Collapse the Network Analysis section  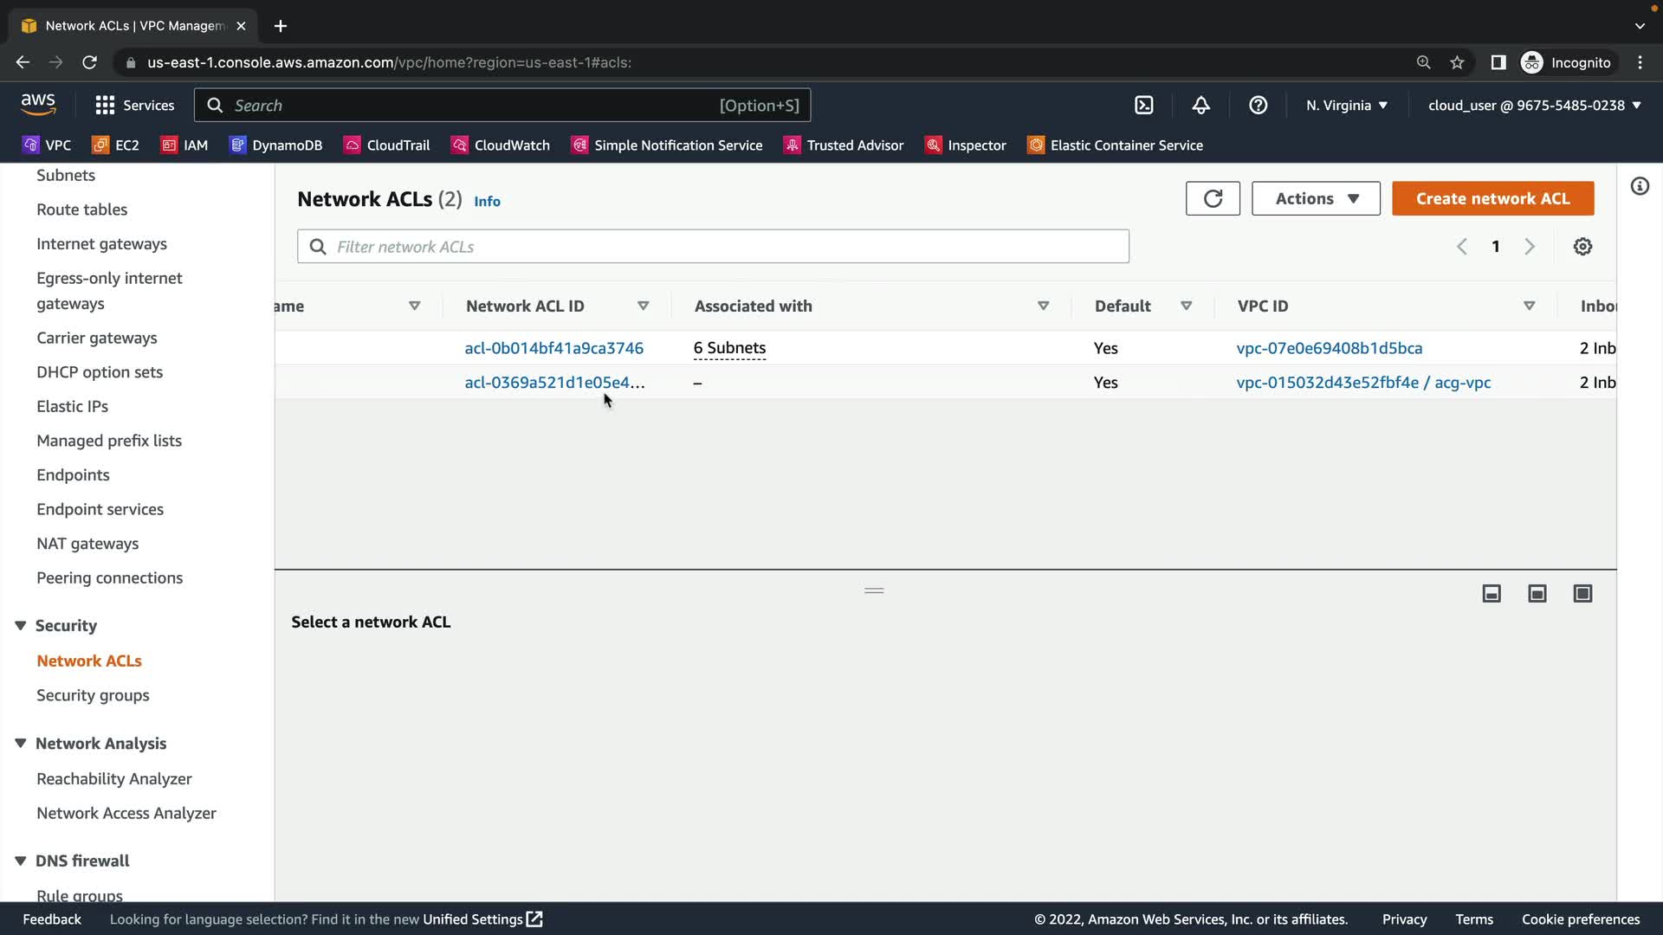(x=21, y=744)
